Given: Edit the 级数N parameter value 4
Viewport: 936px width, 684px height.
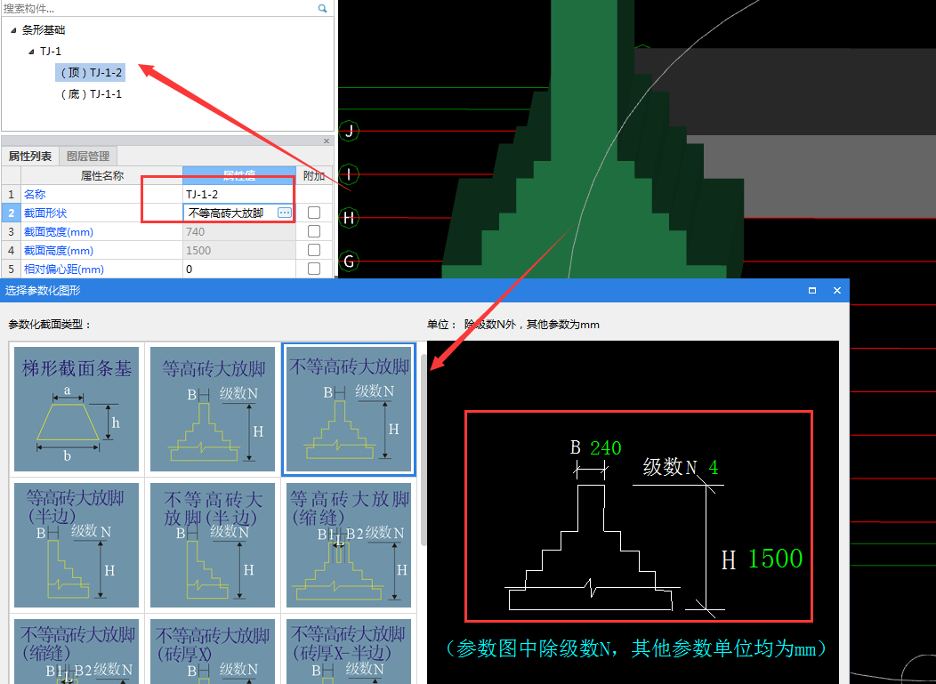Looking at the screenshot, I should (713, 467).
